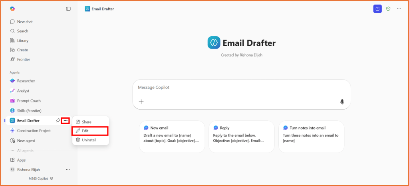Screen dimensions: 409x186
Task: Click the green shield protection icon
Action: [x=388, y=9]
